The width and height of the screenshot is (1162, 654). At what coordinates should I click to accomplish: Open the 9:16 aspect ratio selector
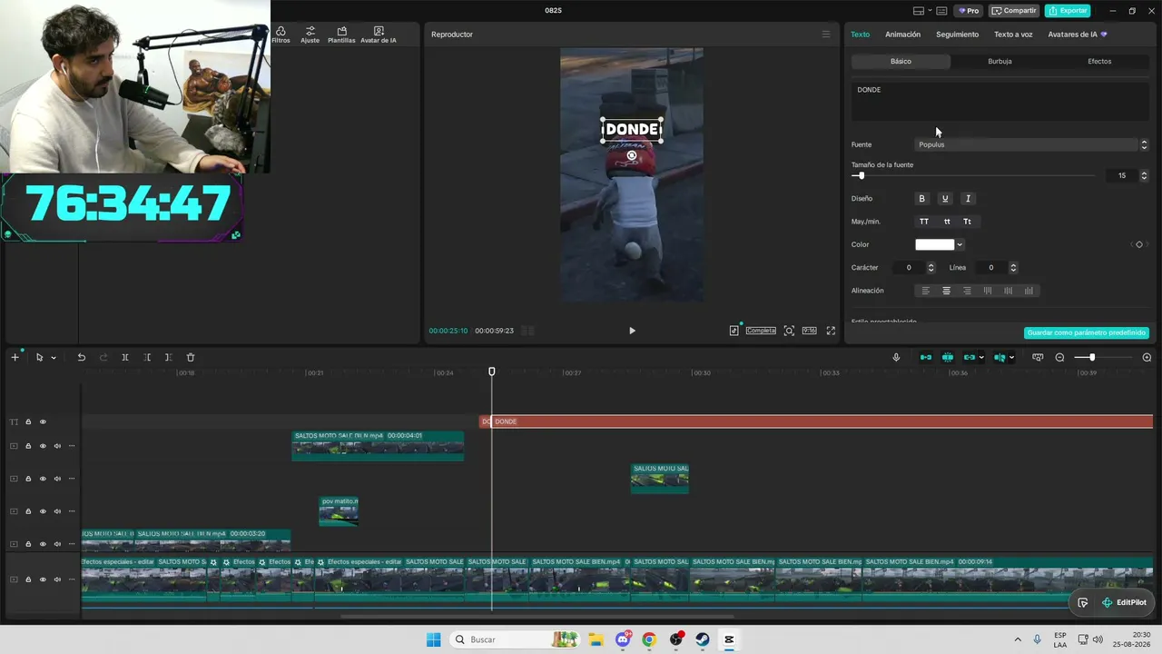click(809, 331)
